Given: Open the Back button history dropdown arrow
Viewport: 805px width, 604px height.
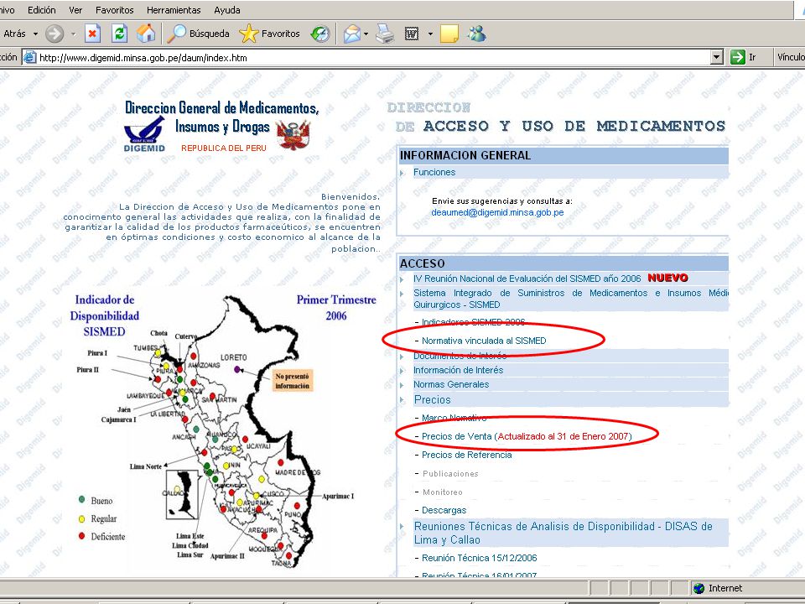Looking at the screenshot, I should (35, 34).
